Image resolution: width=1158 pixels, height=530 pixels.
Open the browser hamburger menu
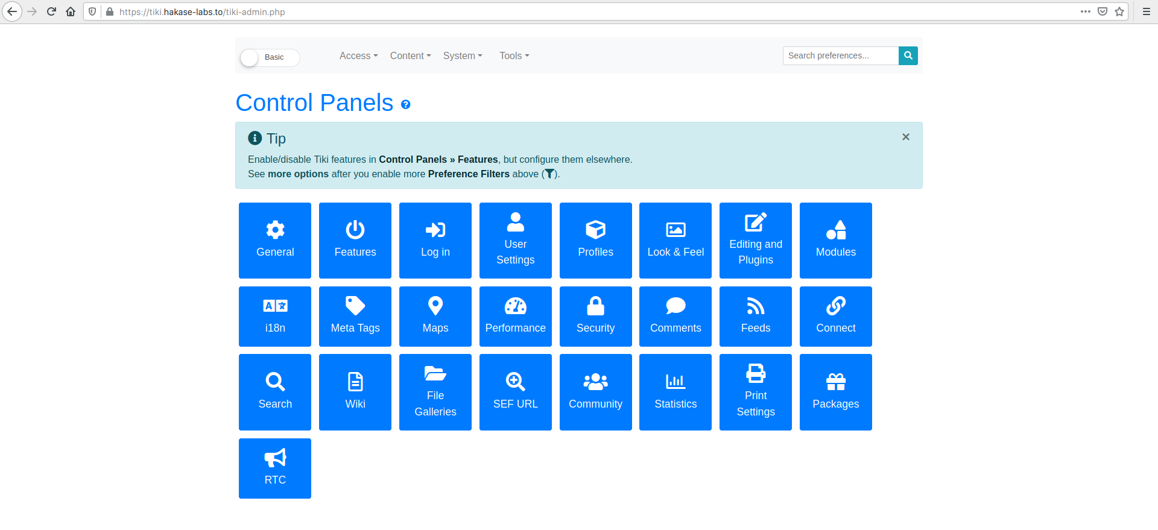[1147, 11]
